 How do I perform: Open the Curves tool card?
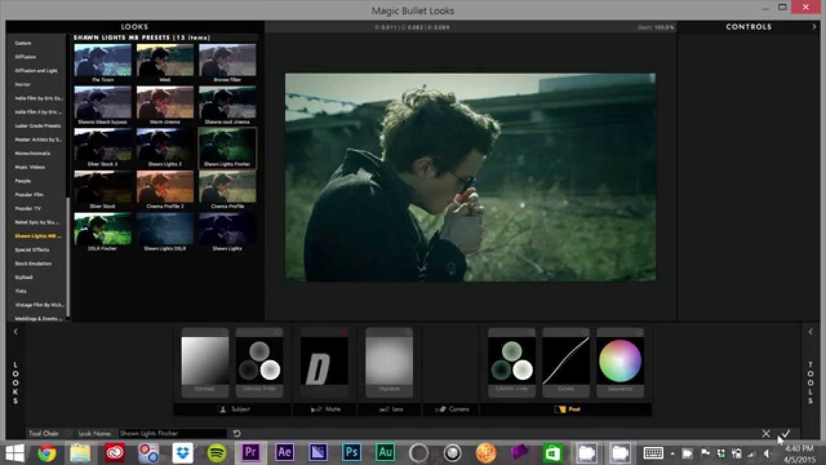point(566,363)
